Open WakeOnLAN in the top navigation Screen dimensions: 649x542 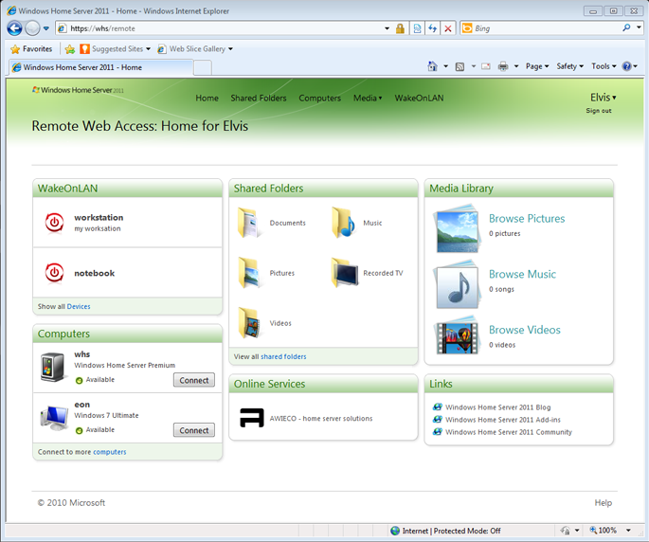point(419,99)
